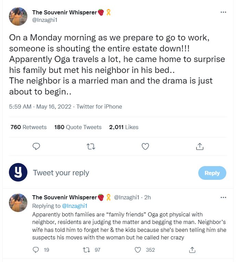239x262 pixels.
Task: Open the reply author's avatar
Action: [x=18, y=202]
